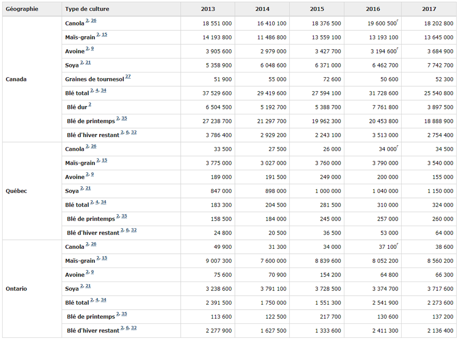
Task: Click footnote 35 on Québec Blé de printemps
Action: tap(124, 216)
